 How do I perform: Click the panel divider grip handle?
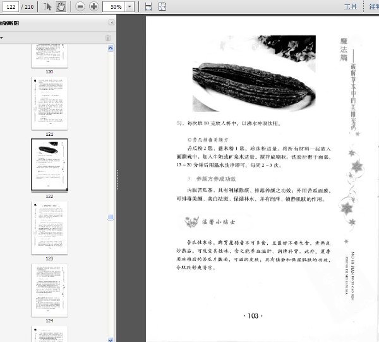click(117, 180)
